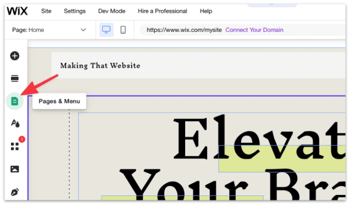Click the Wix logo
This screenshot has width=351, height=206.
(x=17, y=11)
